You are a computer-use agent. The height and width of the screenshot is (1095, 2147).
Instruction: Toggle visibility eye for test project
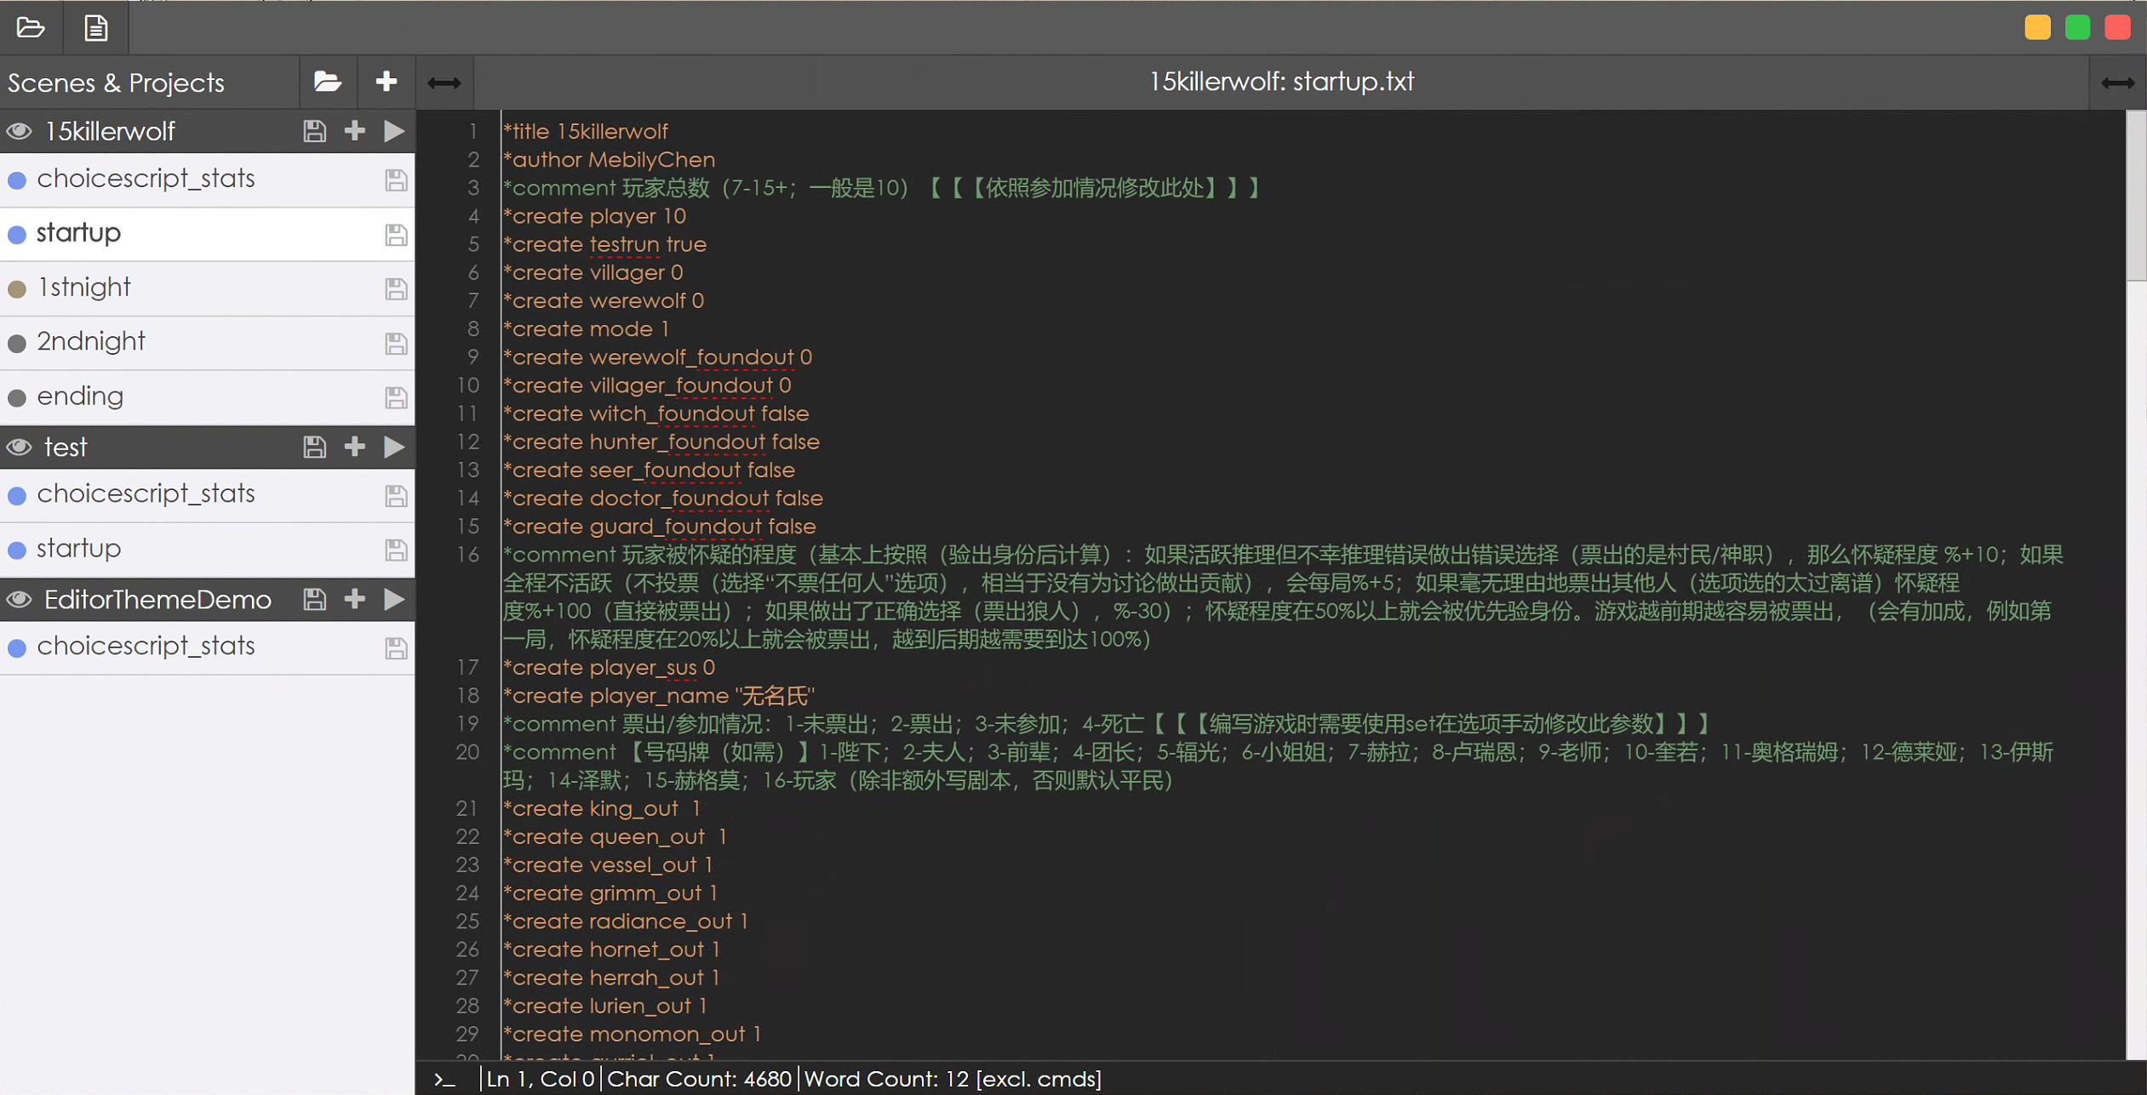pos(20,447)
